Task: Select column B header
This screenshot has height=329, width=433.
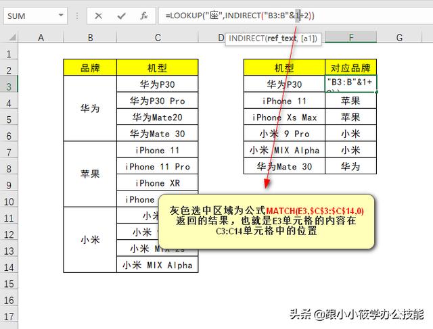Action: (90, 37)
